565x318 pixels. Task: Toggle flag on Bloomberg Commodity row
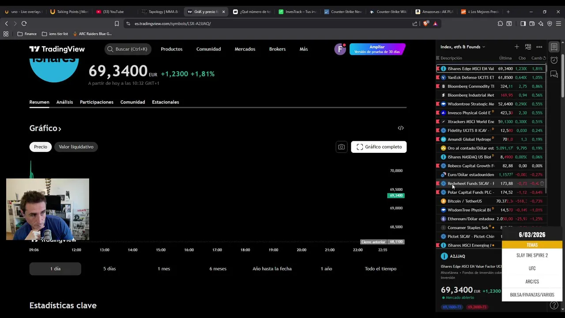pyautogui.click(x=438, y=86)
